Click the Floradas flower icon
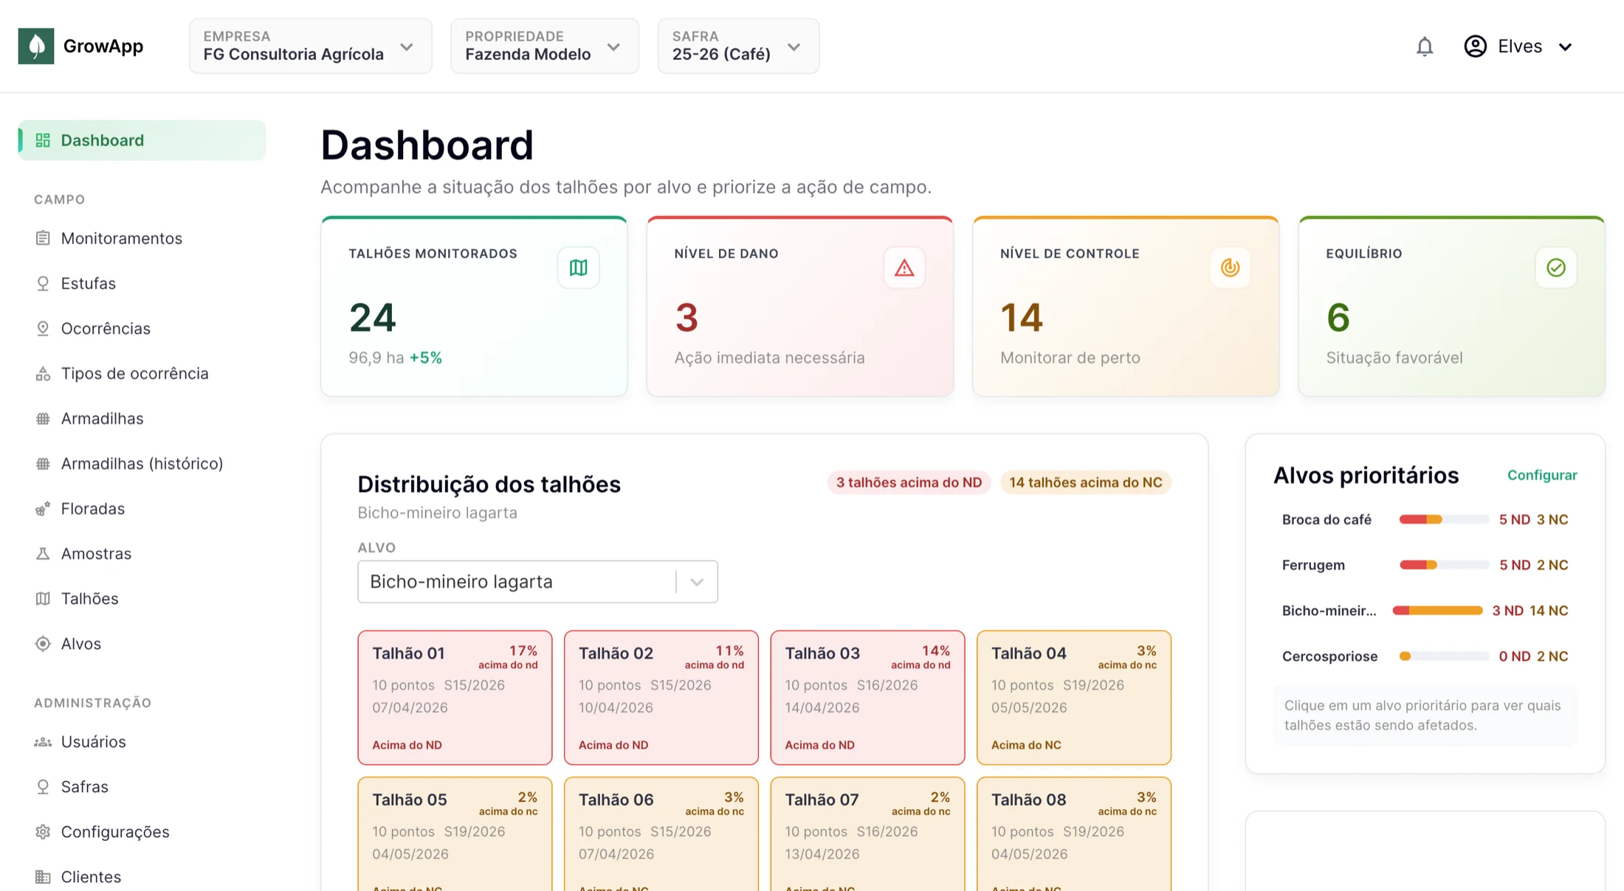The image size is (1624, 891). pos(43,508)
